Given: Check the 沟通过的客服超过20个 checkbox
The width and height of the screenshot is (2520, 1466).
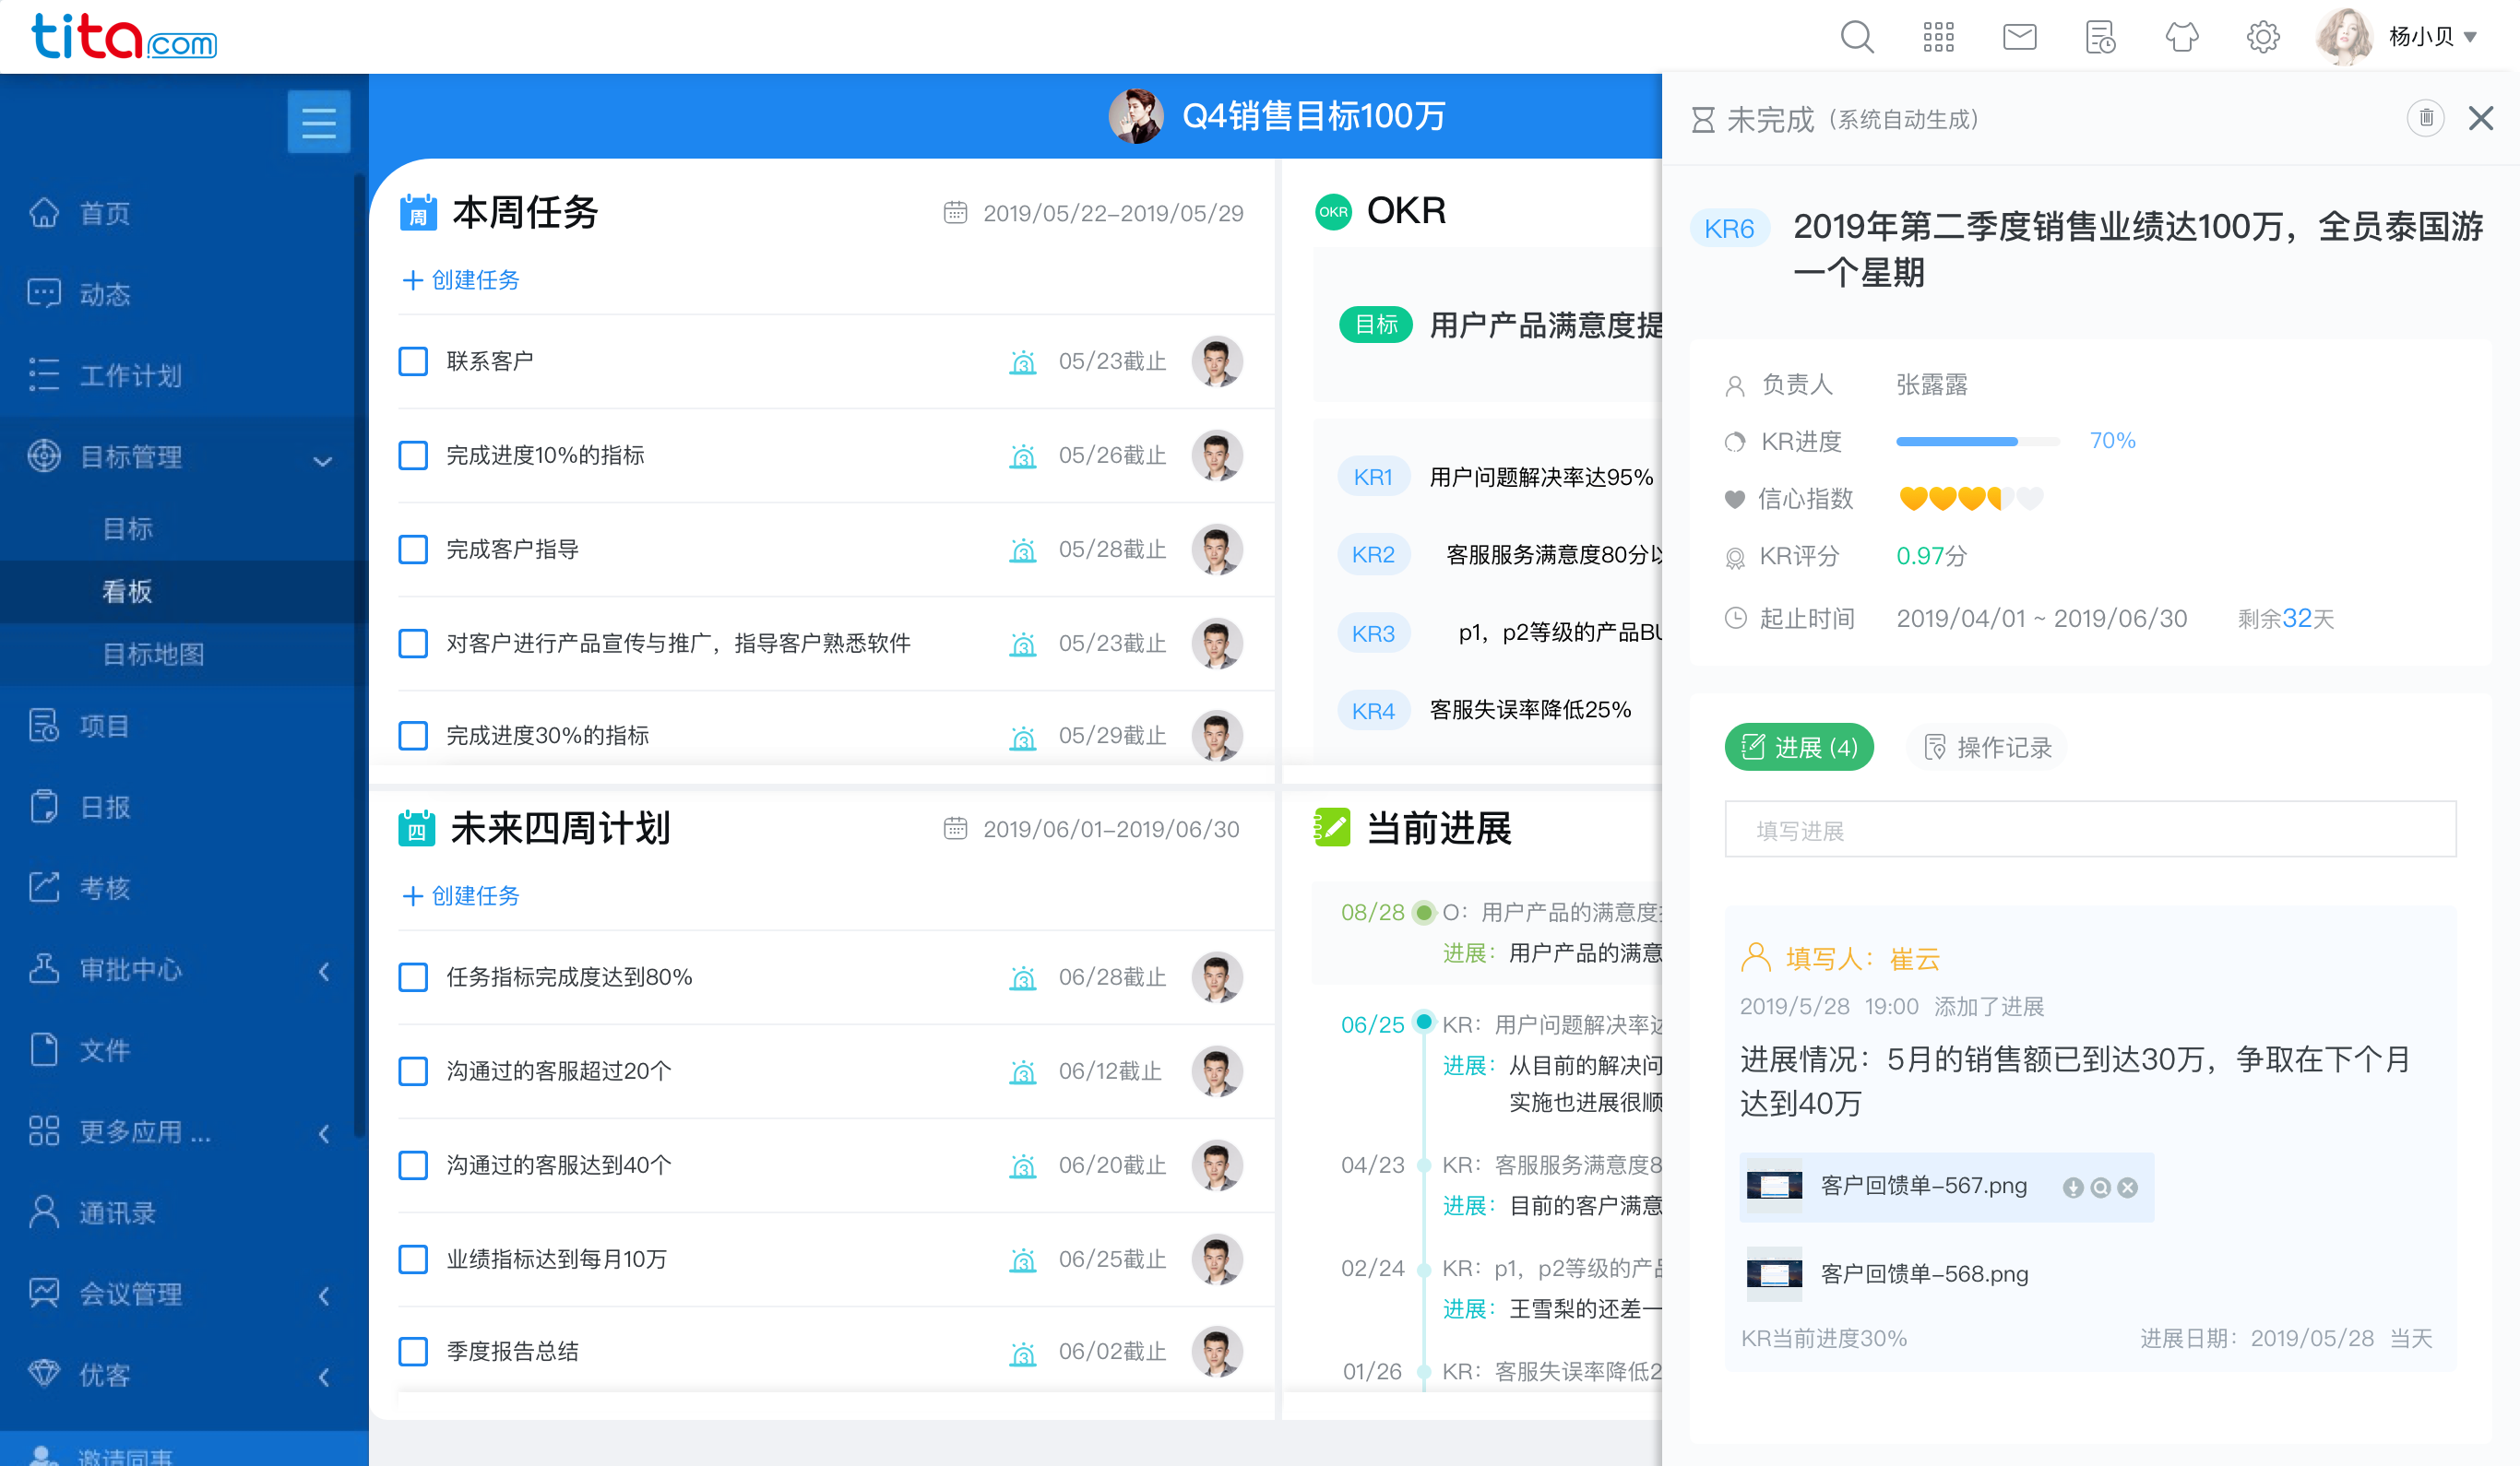Looking at the screenshot, I should coord(413,1071).
